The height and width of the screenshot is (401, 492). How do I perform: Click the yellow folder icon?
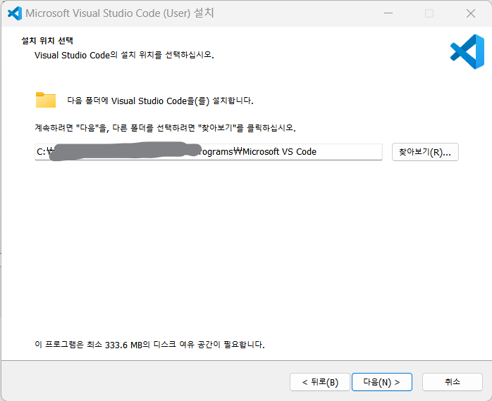point(46,100)
